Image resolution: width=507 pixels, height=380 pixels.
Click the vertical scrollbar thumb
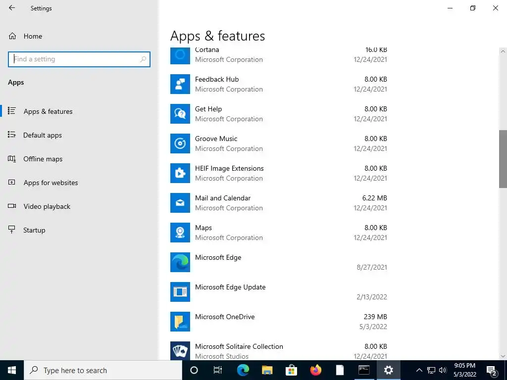pyautogui.click(x=503, y=159)
